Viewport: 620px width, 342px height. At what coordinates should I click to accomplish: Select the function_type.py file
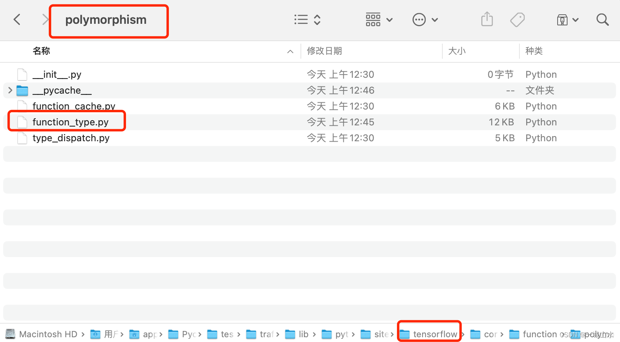[x=70, y=122]
